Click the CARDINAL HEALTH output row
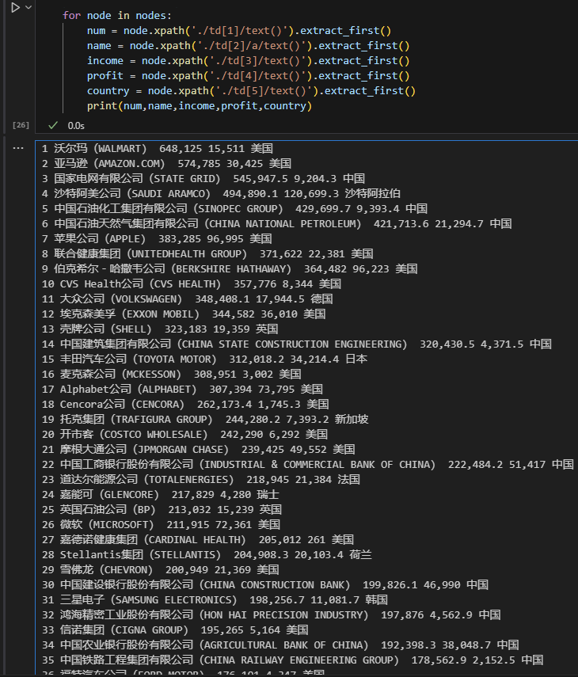Image resolution: width=578 pixels, height=677 pixels. (198, 540)
